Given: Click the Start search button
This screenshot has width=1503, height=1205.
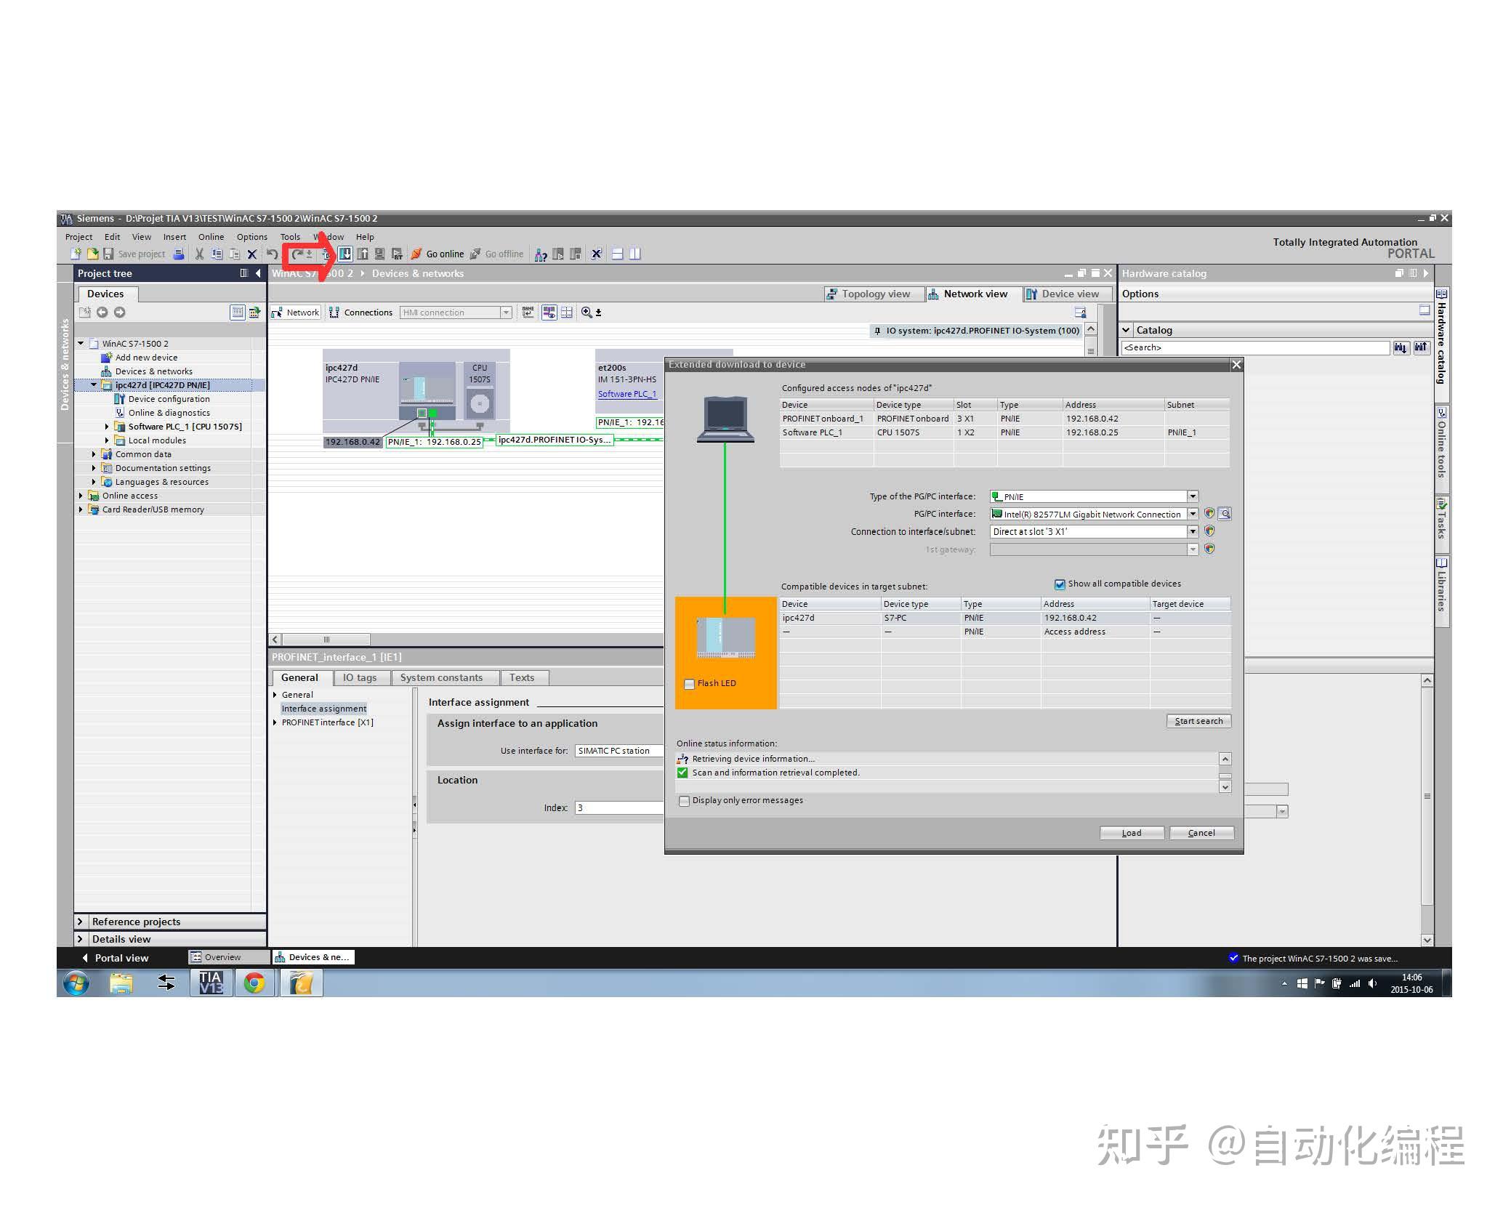Looking at the screenshot, I should coord(1198,720).
